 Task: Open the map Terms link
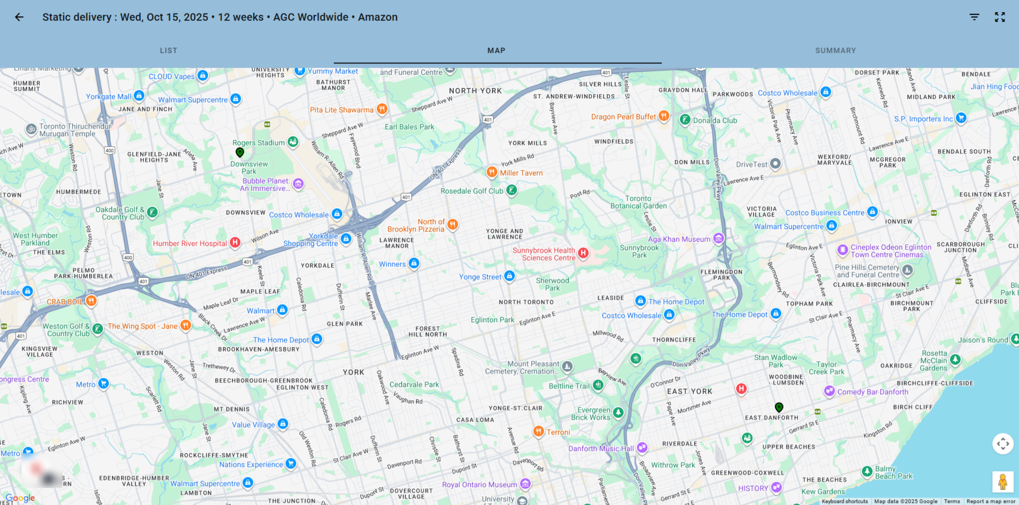pyautogui.click(x=952, y=501)
